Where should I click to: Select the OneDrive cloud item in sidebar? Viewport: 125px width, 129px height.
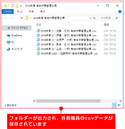pos(14,36)
